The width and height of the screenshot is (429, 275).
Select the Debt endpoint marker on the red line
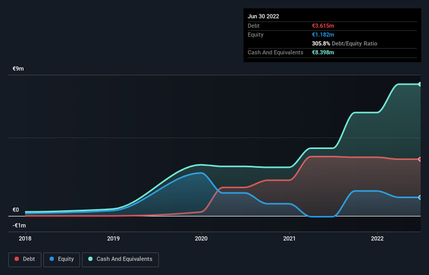pyautogui.click(x=420, y=159)
